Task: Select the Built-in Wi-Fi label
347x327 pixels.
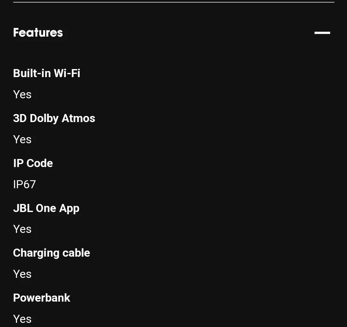Action: point(47,73)
